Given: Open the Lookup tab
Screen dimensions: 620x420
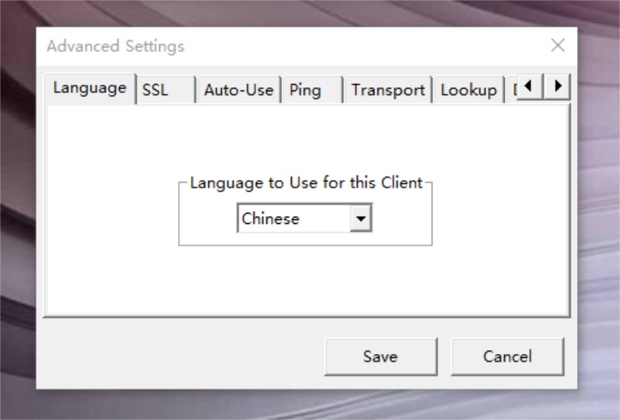Looking at the screenshot, I should [468, 90].
